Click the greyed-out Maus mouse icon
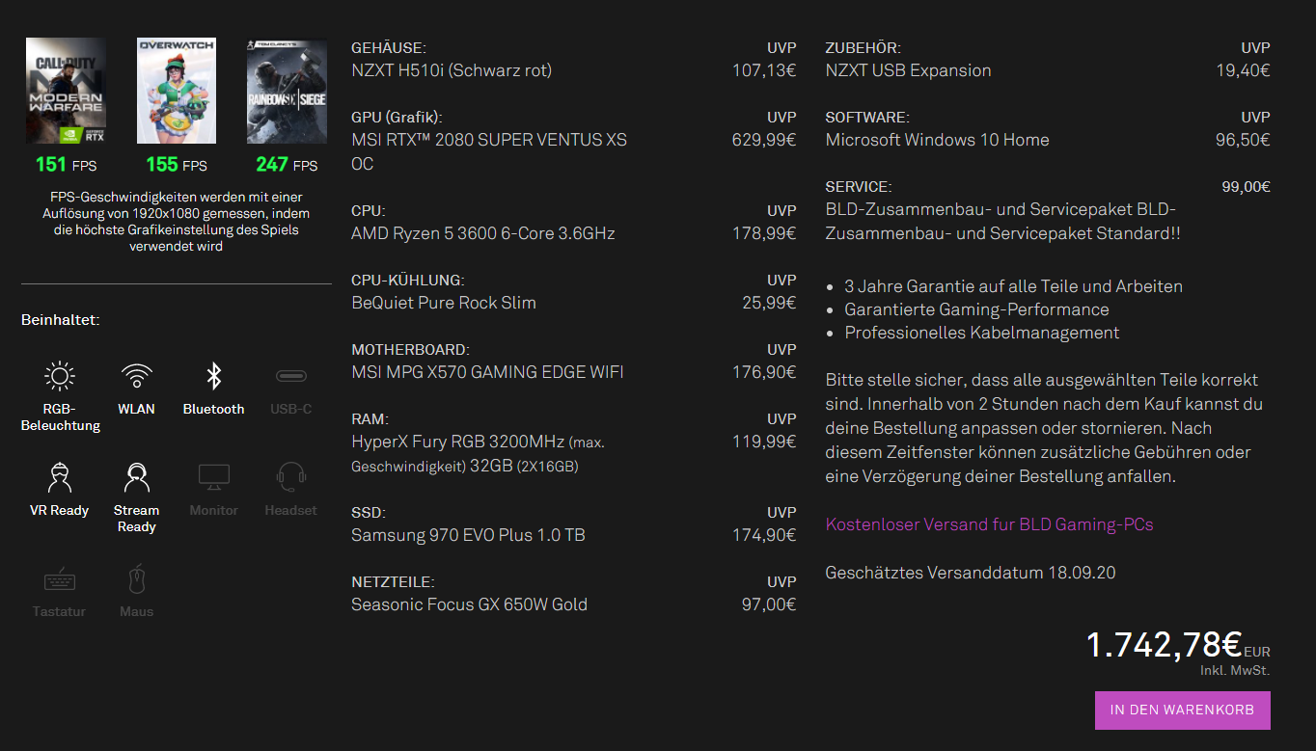1316x751 pixels. pyautogui.click(x=136, y=579)
